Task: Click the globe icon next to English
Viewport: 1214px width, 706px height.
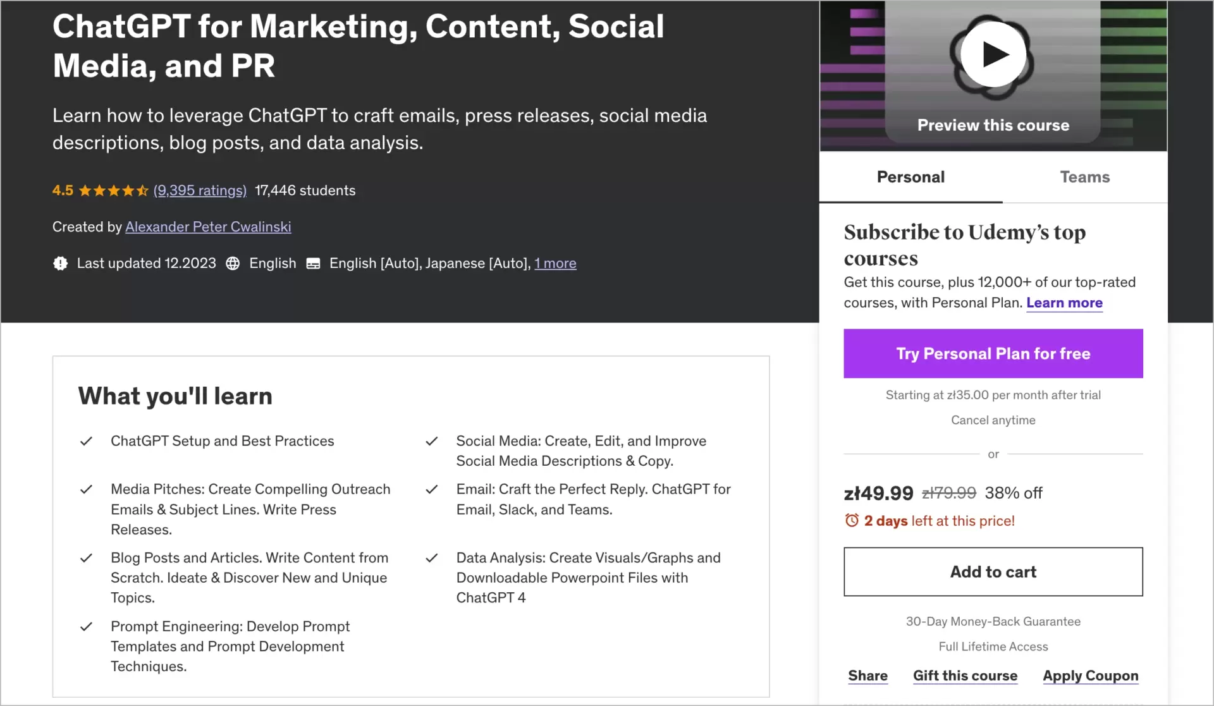Action: tap(232, 264)
